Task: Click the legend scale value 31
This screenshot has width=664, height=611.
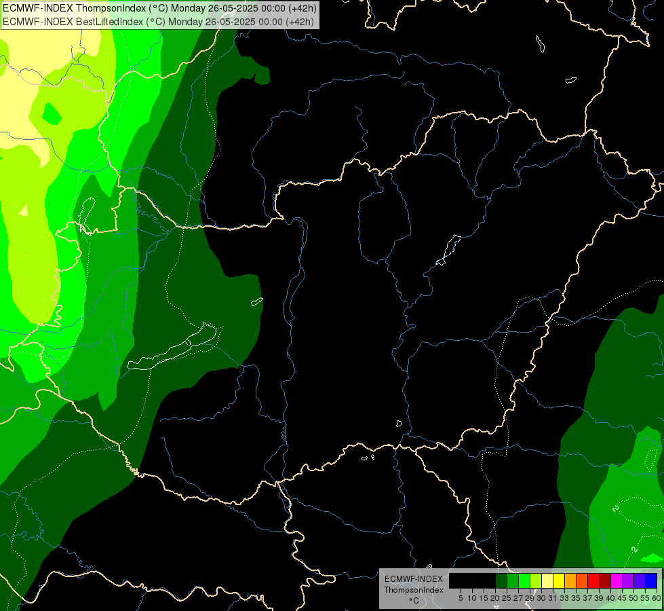Action: click(553, 598)
